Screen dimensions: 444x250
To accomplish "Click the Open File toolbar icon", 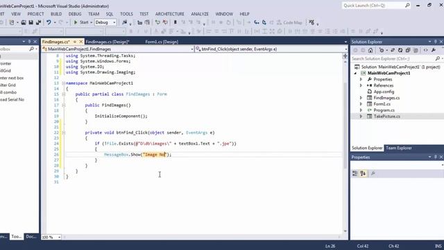I will click(24, 22).
